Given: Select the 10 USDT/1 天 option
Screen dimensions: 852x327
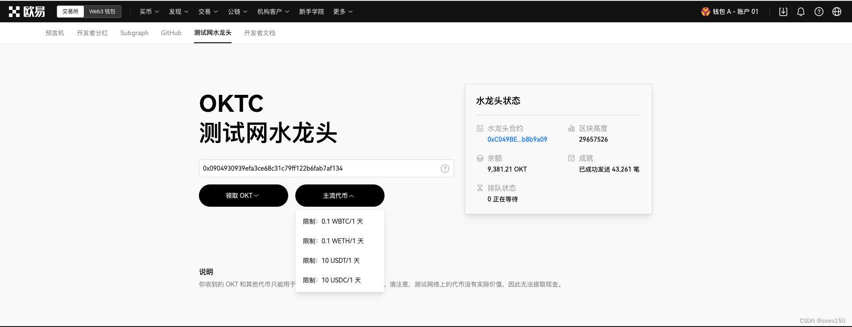Looking at the screenshot, I should click(x=340, y=261).
